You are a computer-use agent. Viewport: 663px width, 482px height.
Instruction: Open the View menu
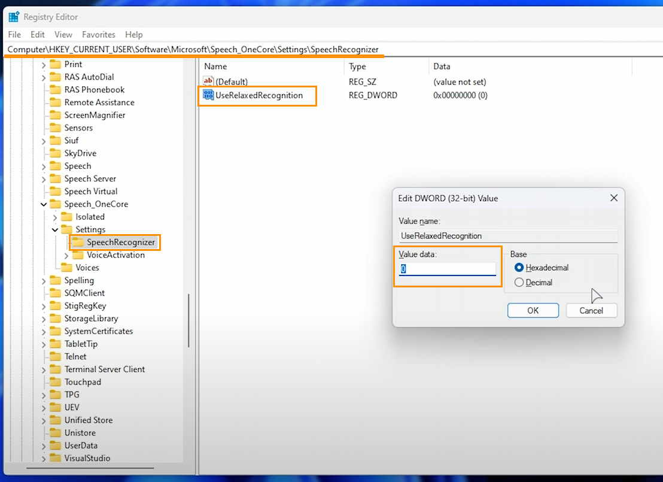(63, 35)
